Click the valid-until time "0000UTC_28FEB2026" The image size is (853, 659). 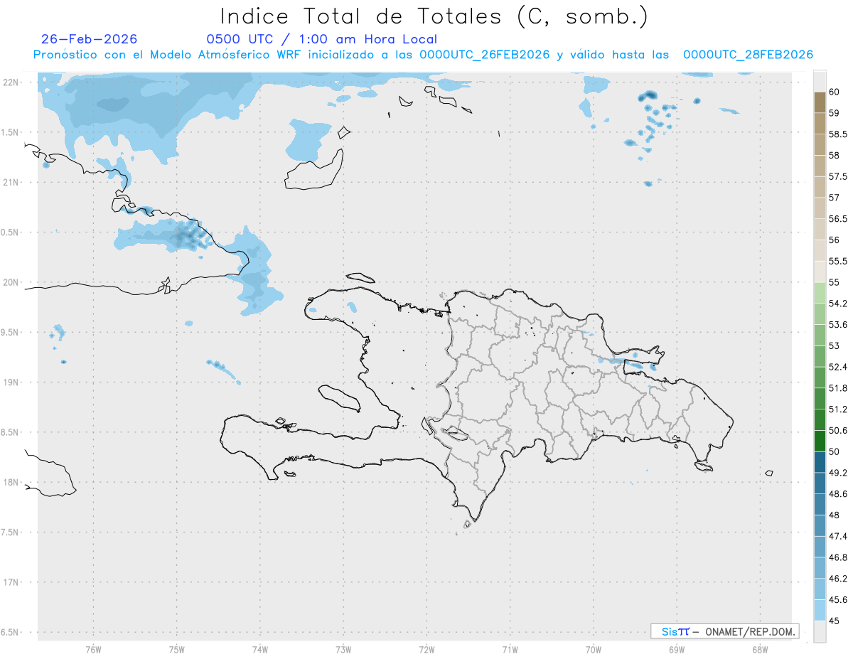748,55
